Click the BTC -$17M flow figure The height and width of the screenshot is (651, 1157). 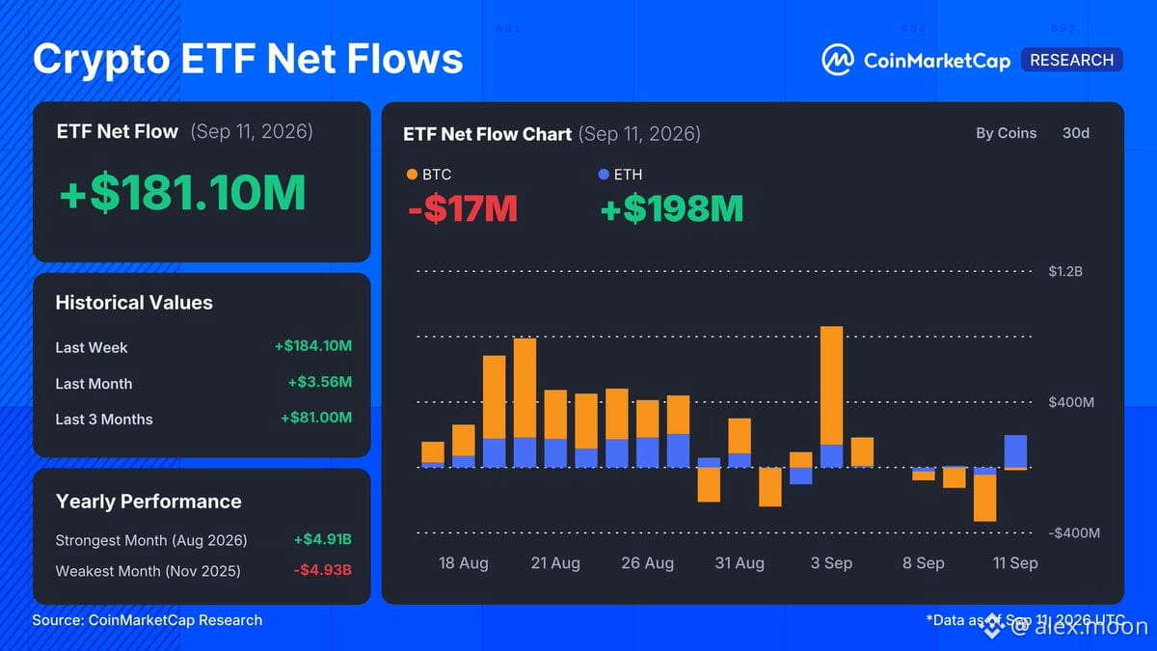tap(463, 208)
